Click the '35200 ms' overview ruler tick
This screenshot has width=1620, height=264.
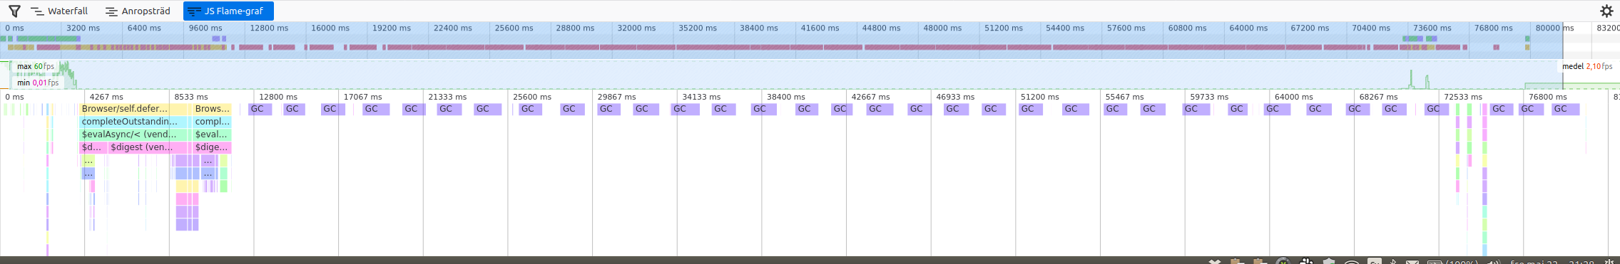point(698,28)
